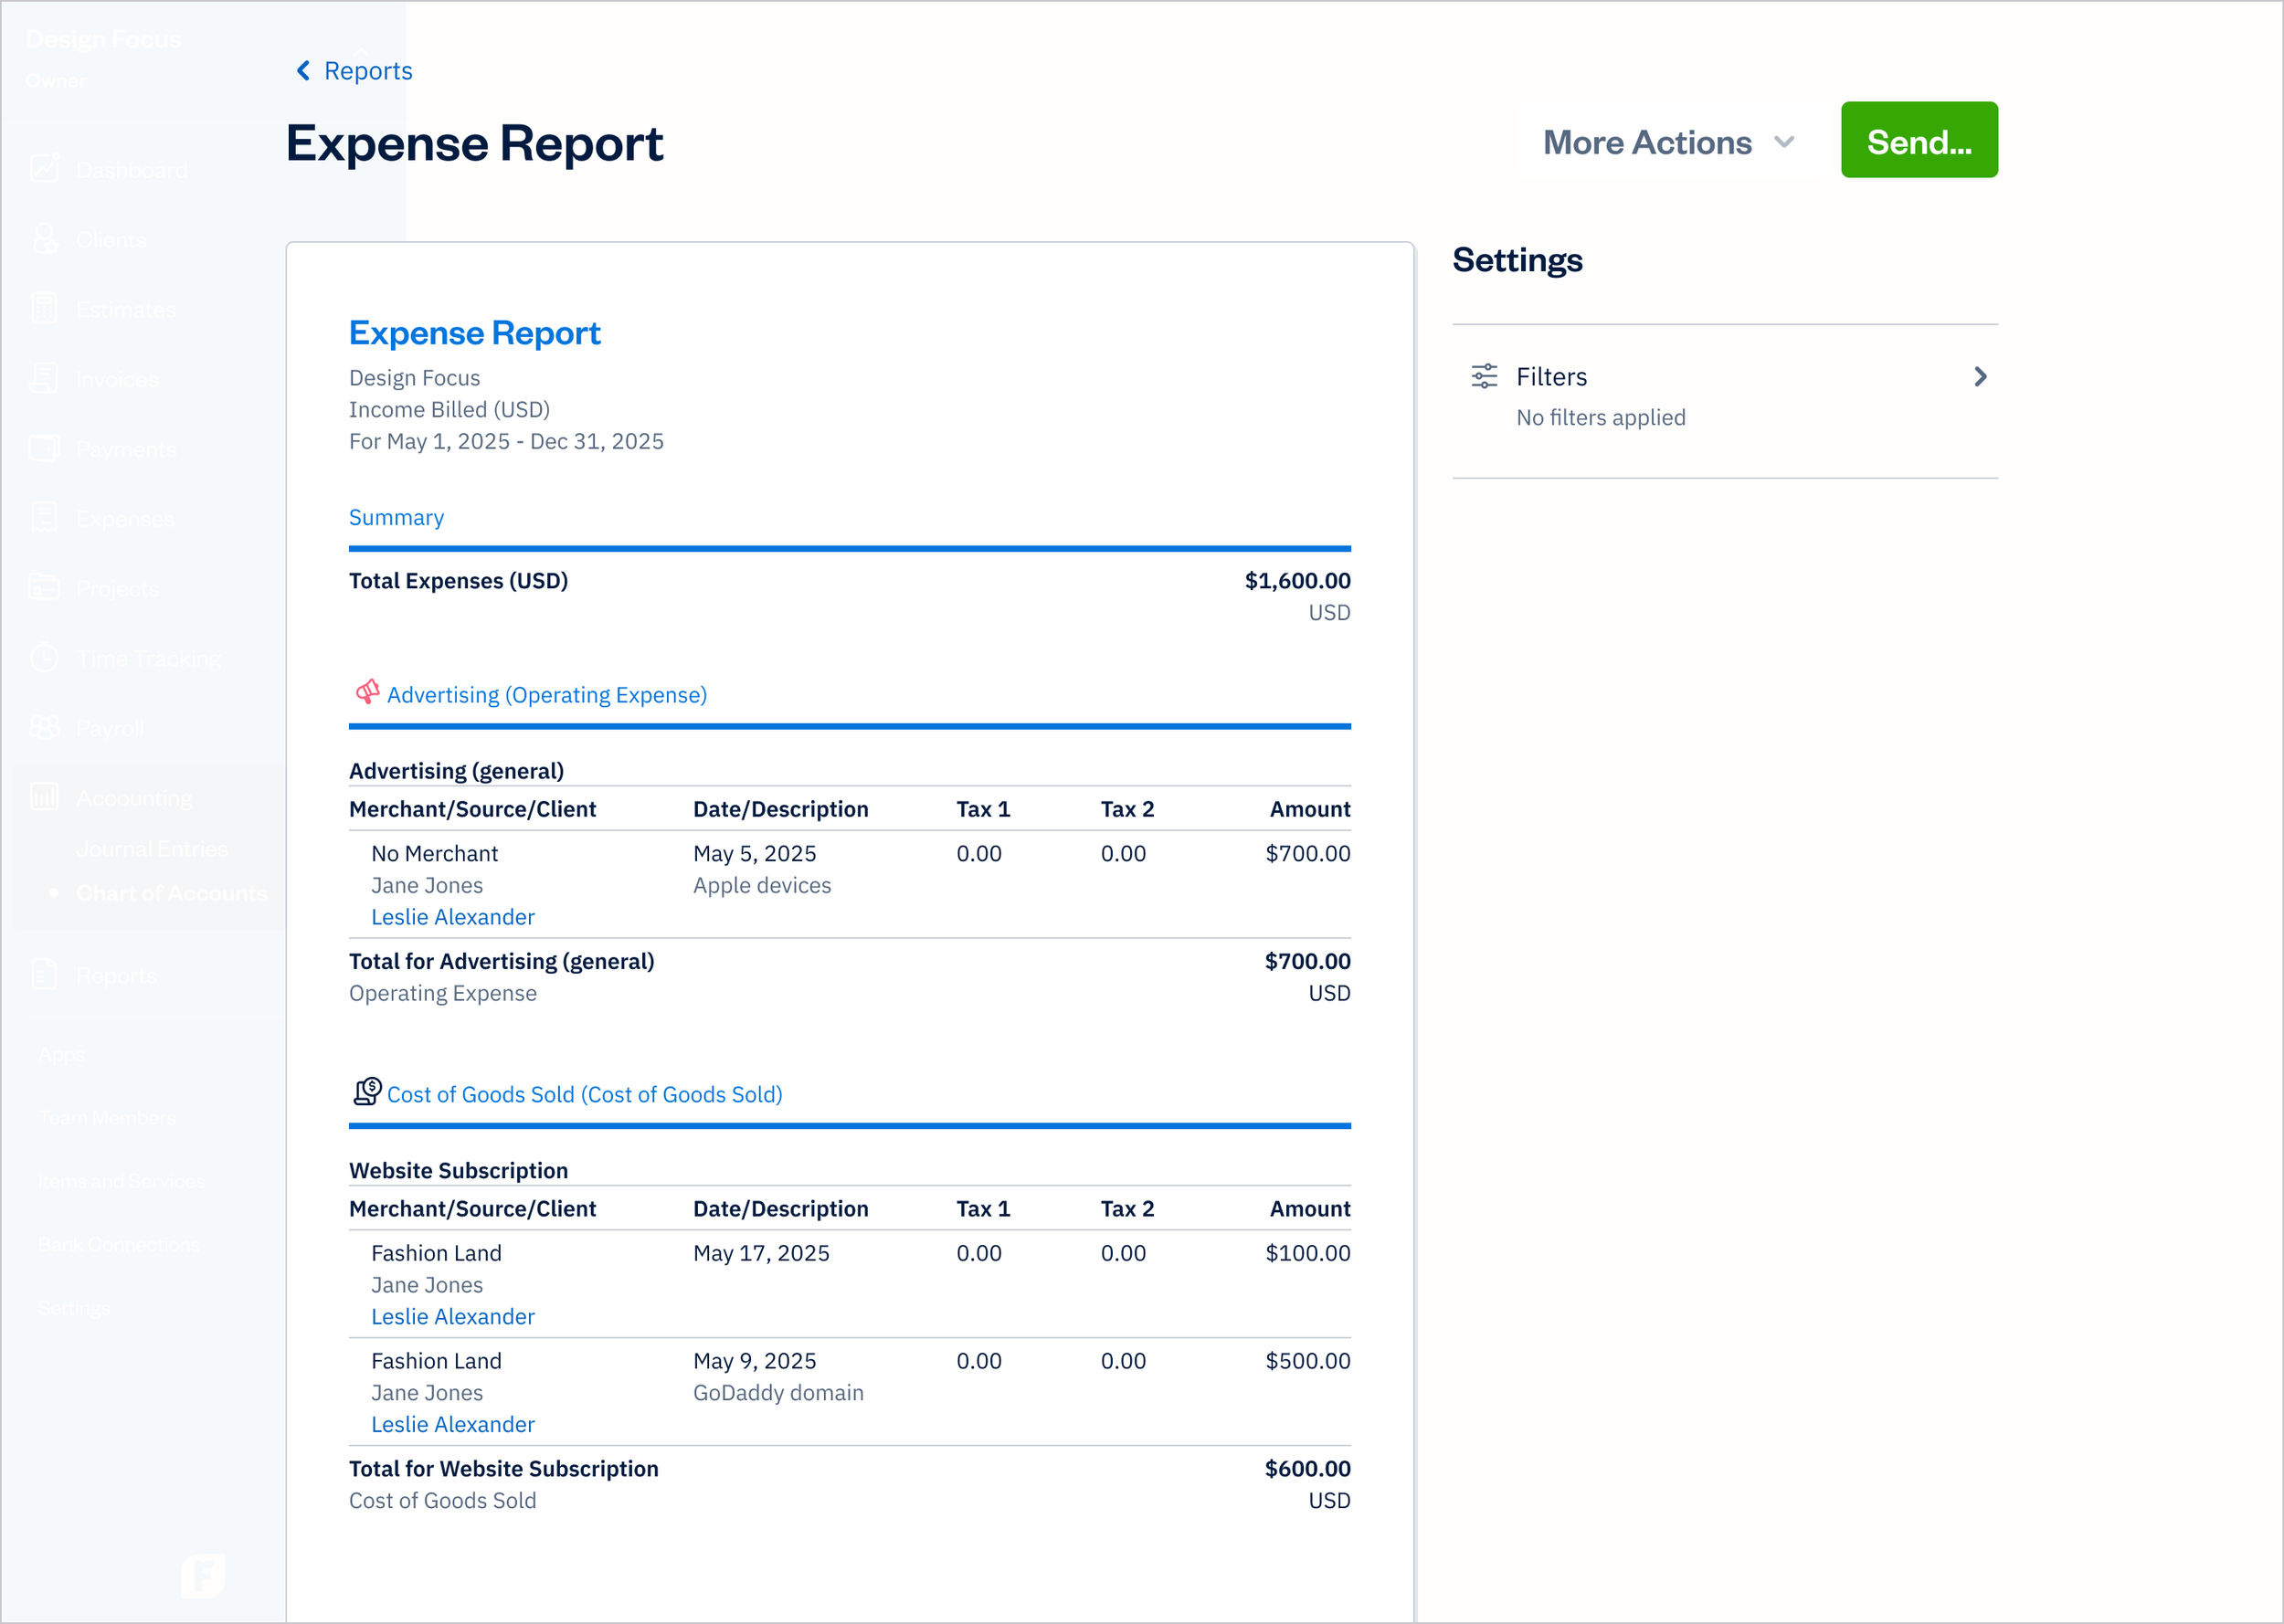Select Journal Entries in the sidebar
The width and height of the screenshot is (2284, 1624).
pyautogui.click(x=151, y=848)
